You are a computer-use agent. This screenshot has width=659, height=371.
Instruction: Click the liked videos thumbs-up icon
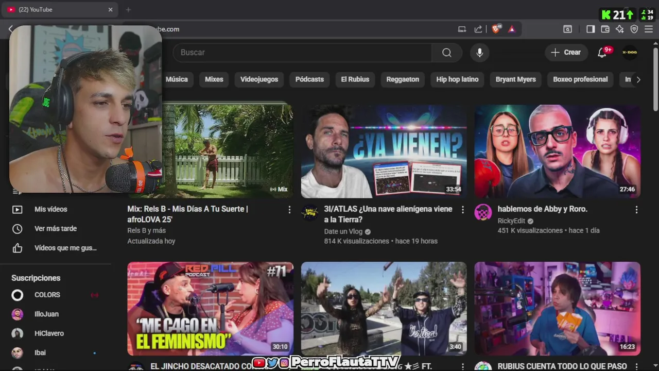point(18,248)
